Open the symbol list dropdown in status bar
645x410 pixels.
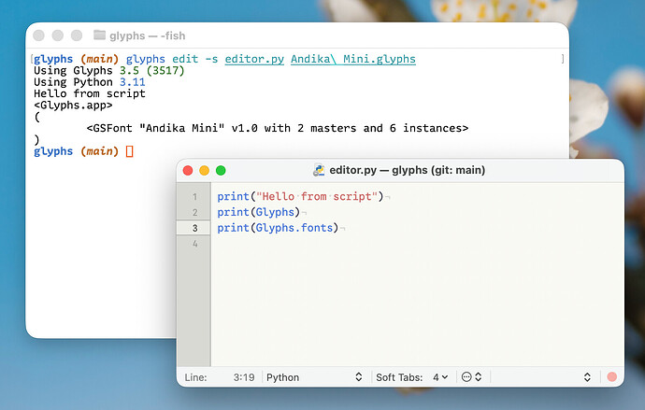point(587,377)
